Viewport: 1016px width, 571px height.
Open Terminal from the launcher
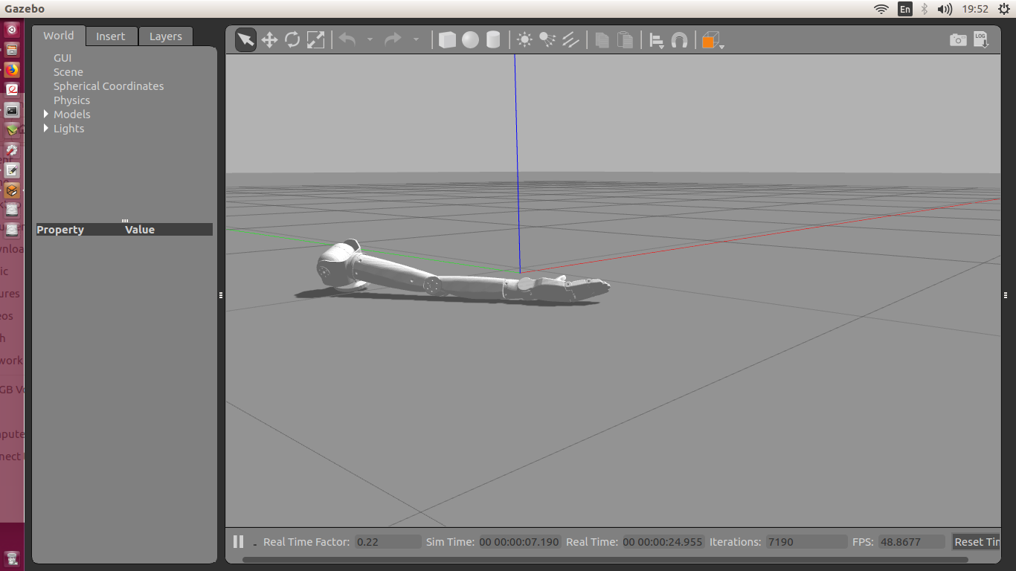[x=12, y=110]
